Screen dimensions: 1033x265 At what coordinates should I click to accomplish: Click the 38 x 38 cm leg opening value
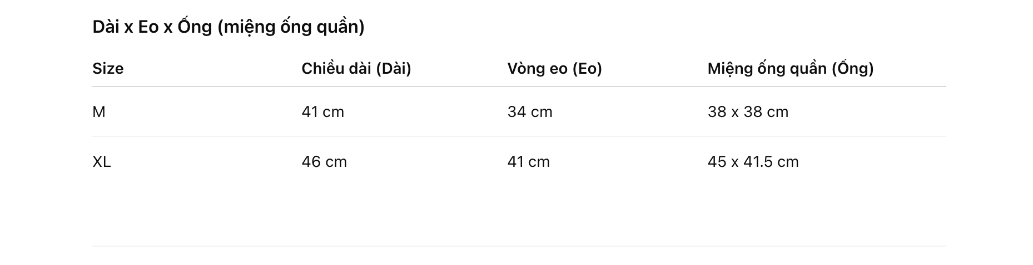748,112
